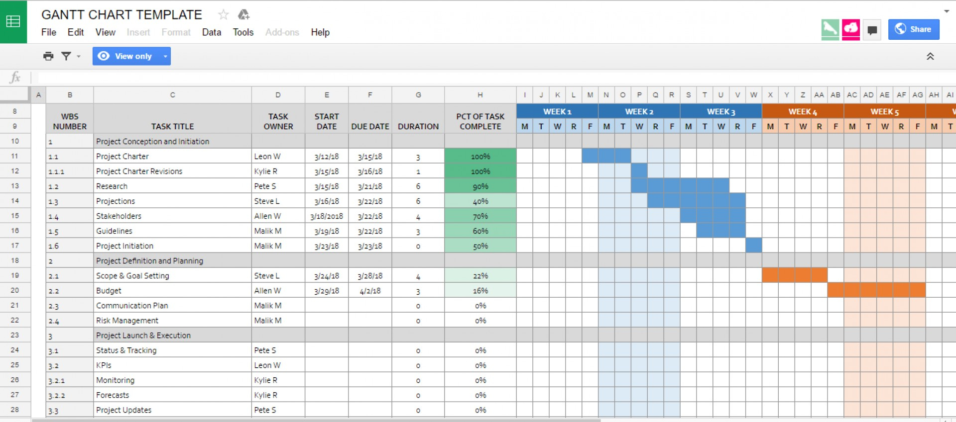Click the pink anonymous viewer avatar
The image size is (956, 422).
tap(851, 29)
